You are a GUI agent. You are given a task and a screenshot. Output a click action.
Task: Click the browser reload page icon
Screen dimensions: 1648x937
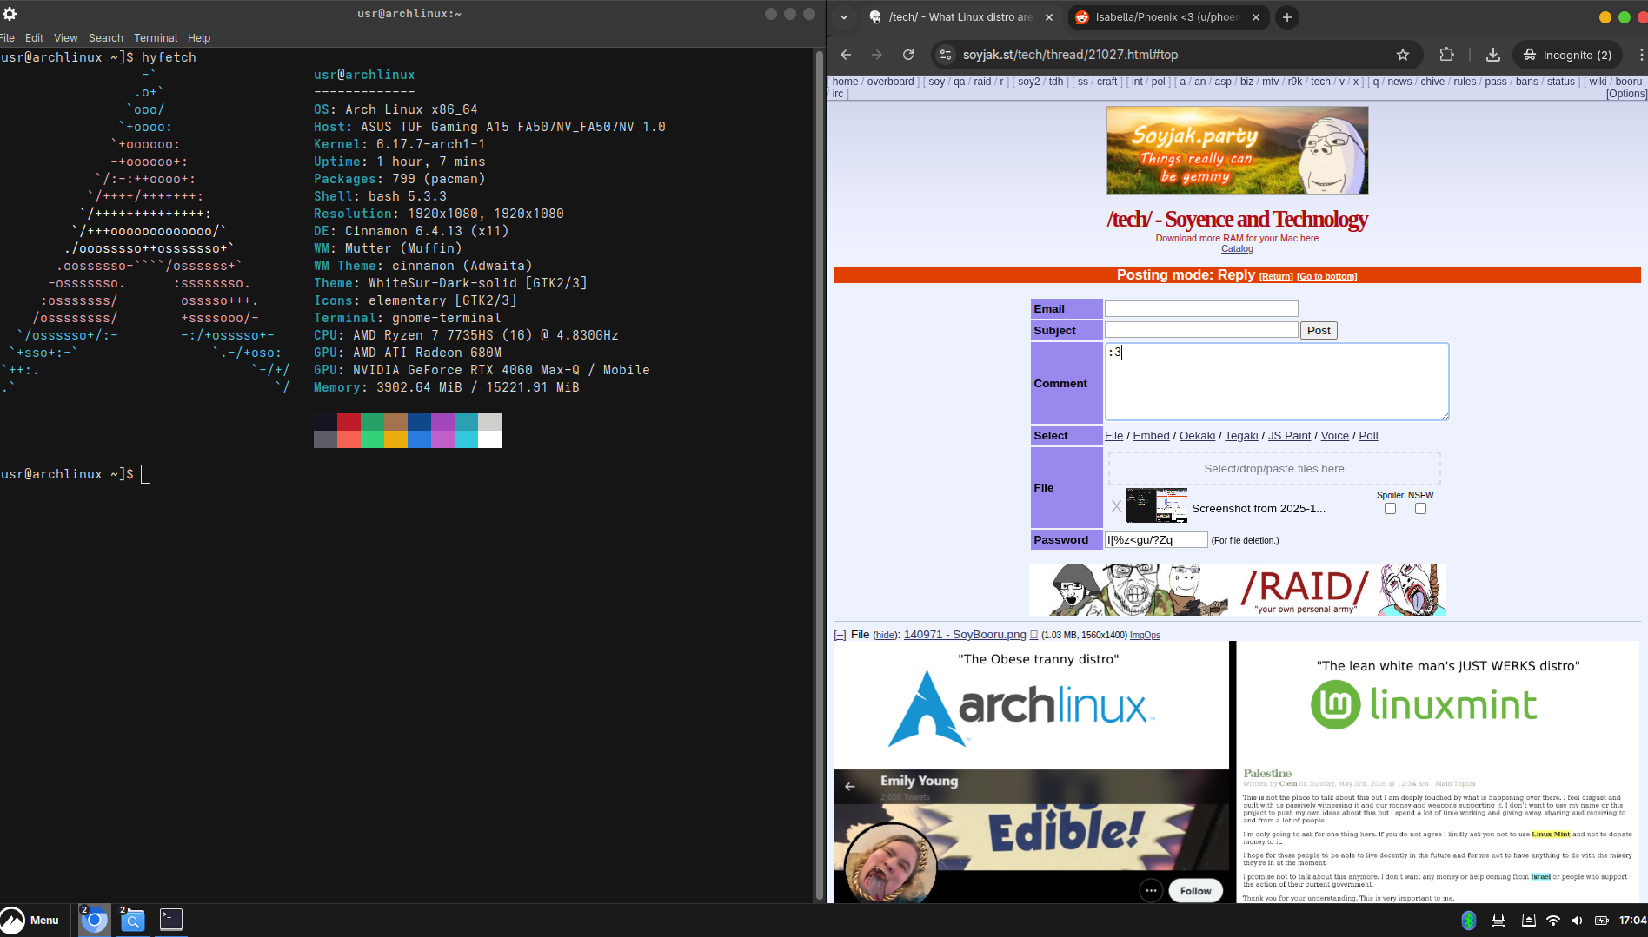pyautogui.click(x=908, y=55)
